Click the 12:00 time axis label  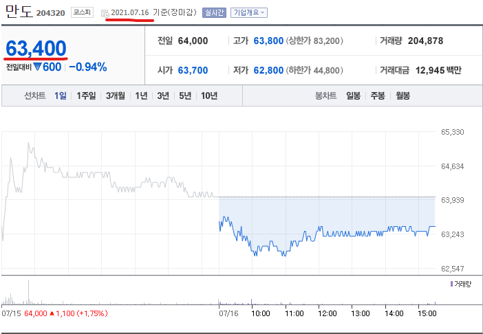click(x=327, y=313)
